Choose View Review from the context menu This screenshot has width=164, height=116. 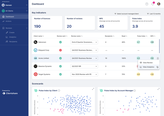click(149, 63)
